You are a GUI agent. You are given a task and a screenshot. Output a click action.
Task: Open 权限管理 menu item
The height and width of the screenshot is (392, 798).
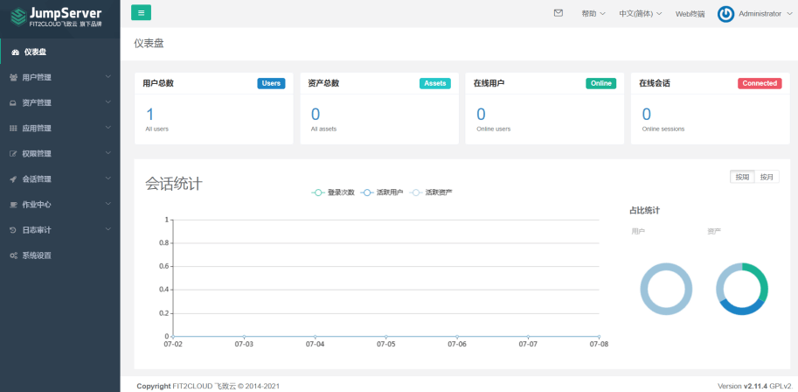[60, 154]
